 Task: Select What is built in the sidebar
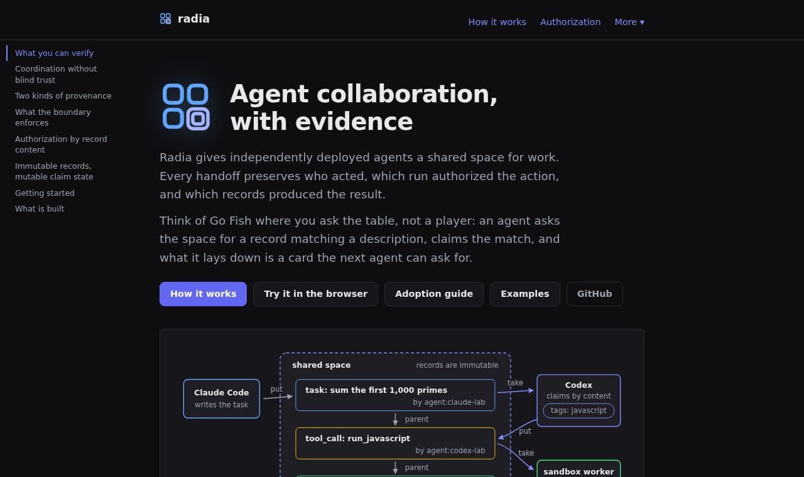pyautogui.click(x=40, y=209)
